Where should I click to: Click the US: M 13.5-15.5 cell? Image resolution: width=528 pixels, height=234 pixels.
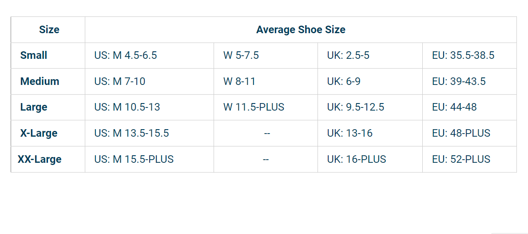click(131, 133)
